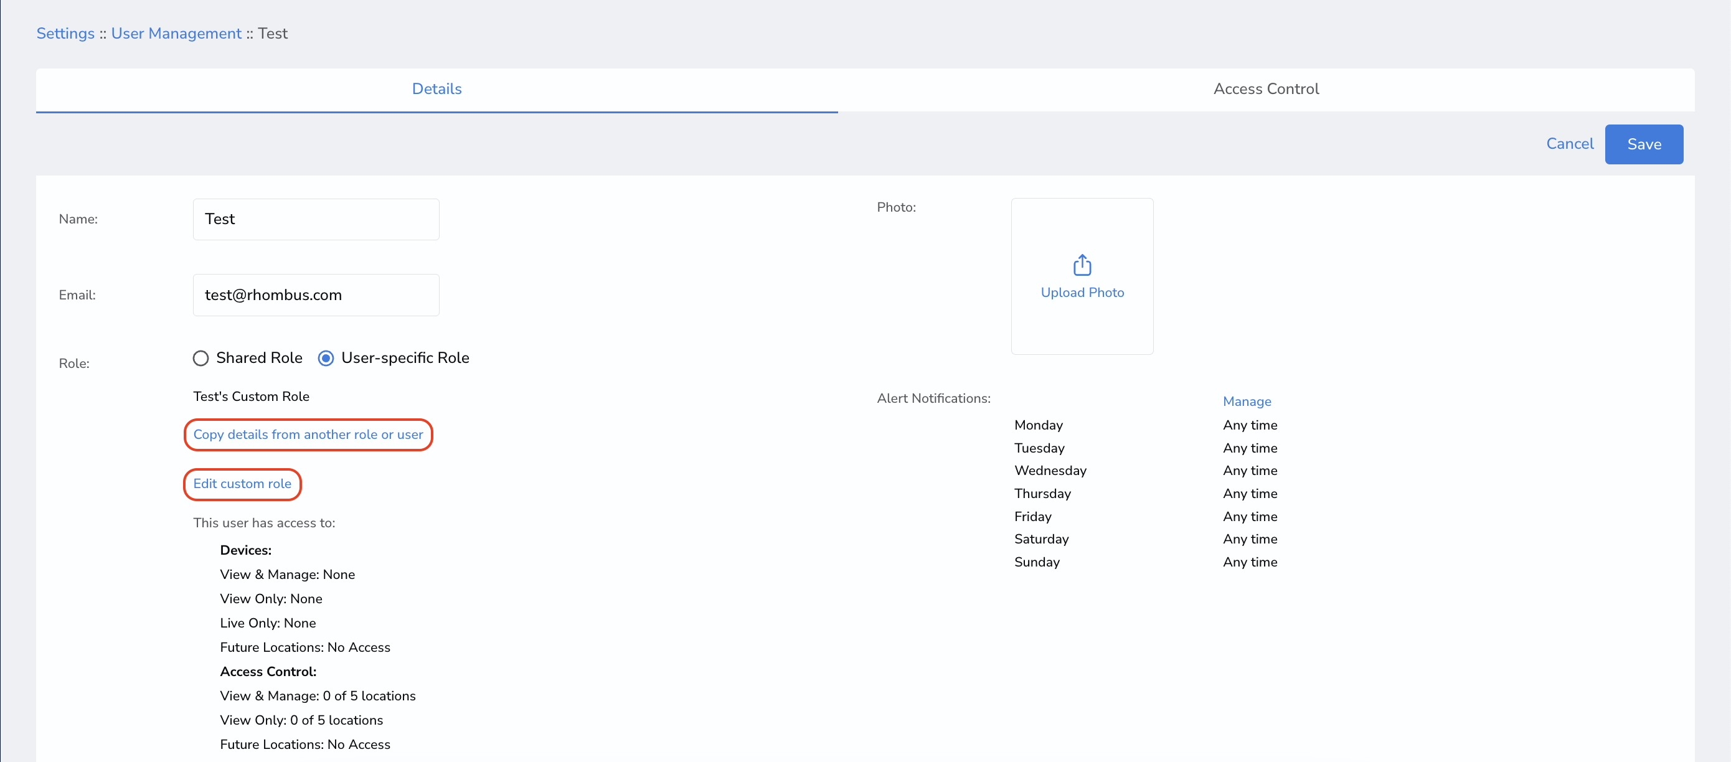Click the upload photo icon

(1082, 265)
